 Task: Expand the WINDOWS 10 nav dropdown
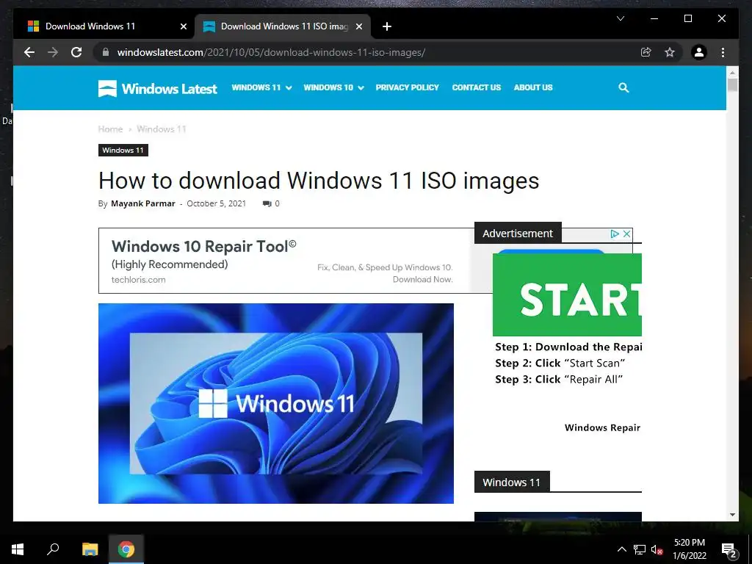point(333,87)
